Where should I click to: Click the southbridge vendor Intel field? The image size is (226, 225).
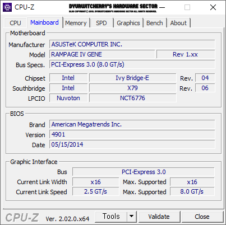click(68, 88)
